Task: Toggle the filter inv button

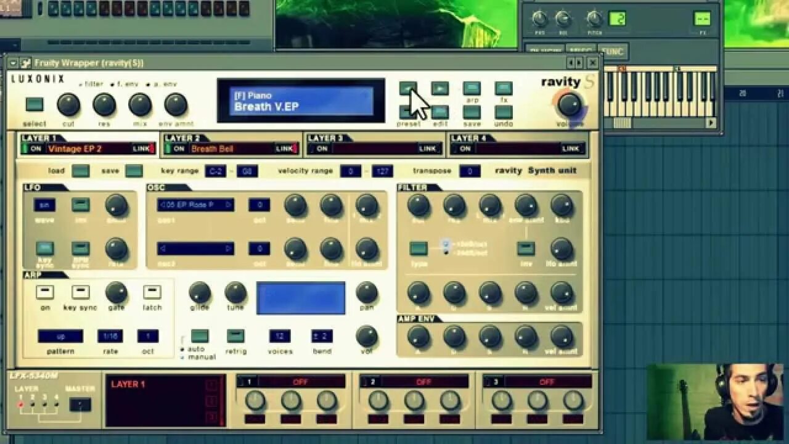Action: tap(526, 249)
